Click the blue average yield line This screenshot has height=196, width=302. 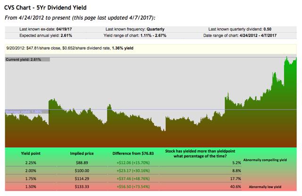(151, 110)
